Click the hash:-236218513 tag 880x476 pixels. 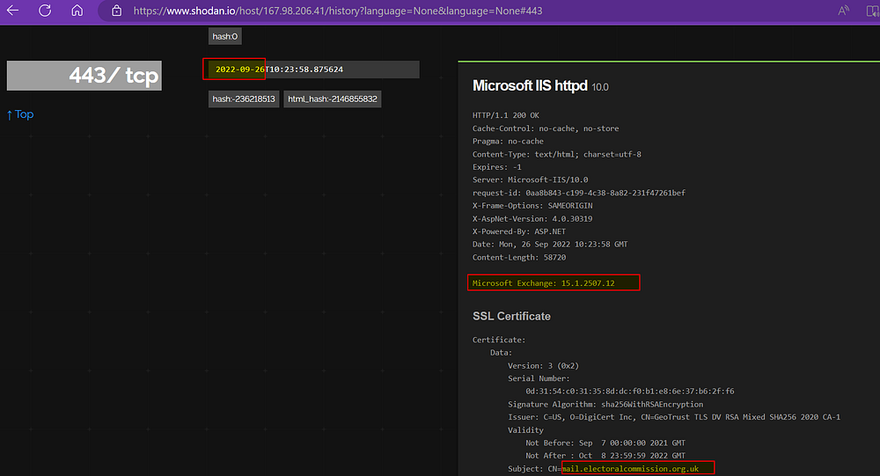(x=244, y=99)
